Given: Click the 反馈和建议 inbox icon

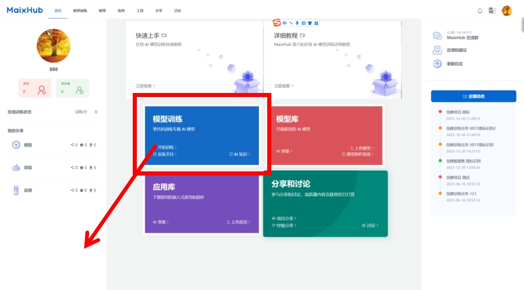Looking at the screenshot, I should 437,50.
